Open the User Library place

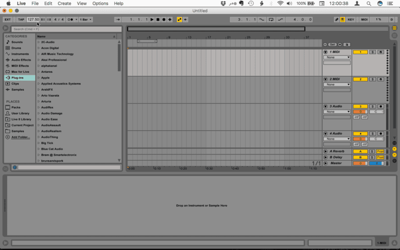tap(20, 113)
